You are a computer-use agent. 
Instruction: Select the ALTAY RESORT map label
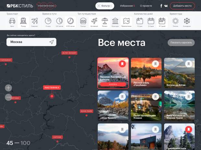coord(69,53)
